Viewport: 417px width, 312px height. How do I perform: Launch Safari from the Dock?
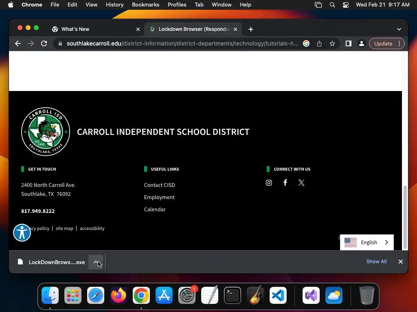point(96,295)
